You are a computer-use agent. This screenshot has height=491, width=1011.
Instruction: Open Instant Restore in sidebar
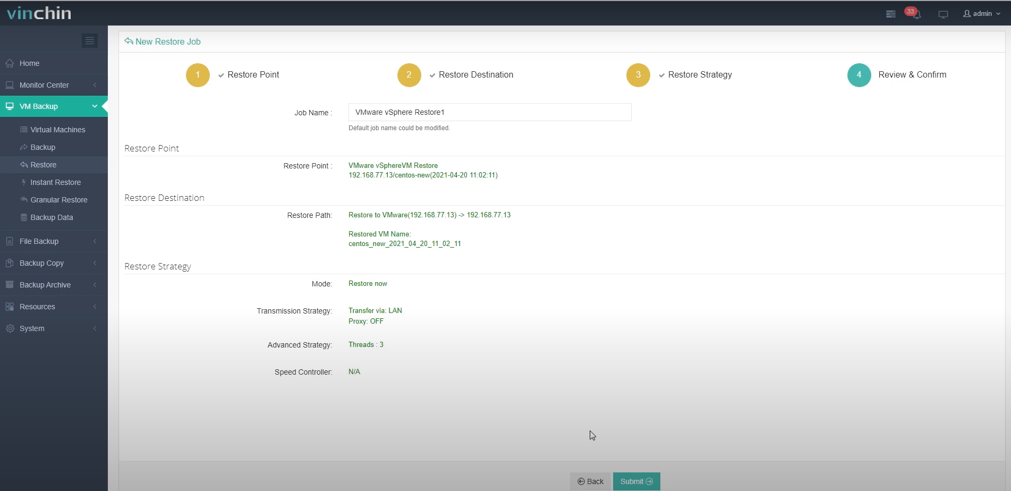coord(55,182)
